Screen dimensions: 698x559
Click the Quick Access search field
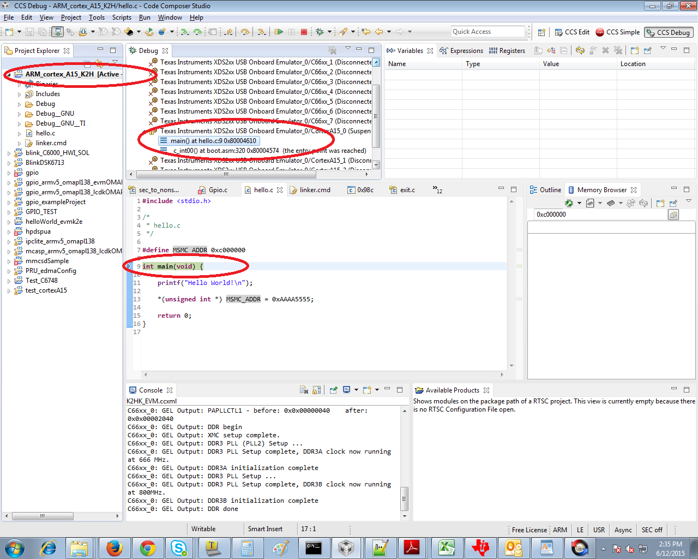coord(488,32)
